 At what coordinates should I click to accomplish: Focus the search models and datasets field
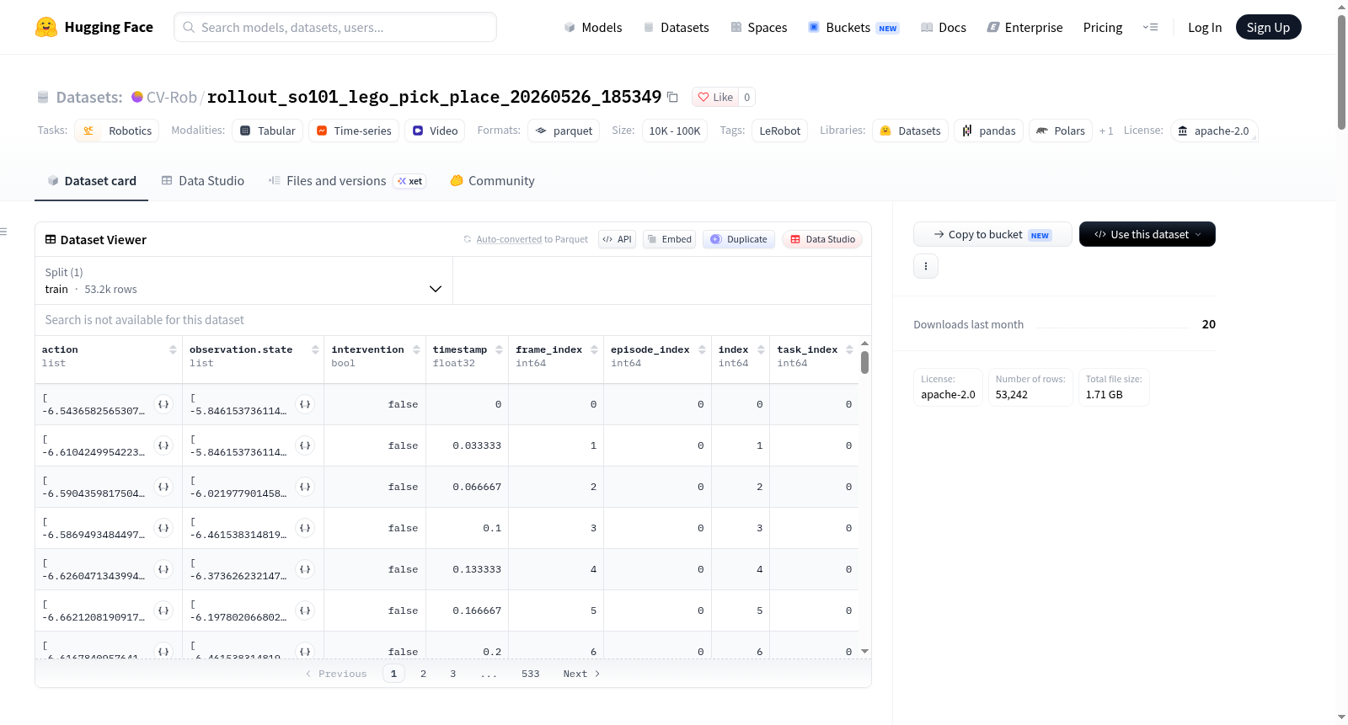pos(335,27)
